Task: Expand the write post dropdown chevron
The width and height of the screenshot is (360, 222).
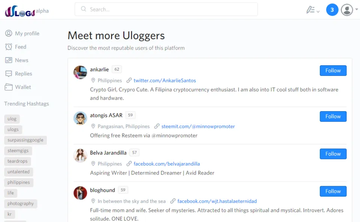Action: click(x=318, y=11)
